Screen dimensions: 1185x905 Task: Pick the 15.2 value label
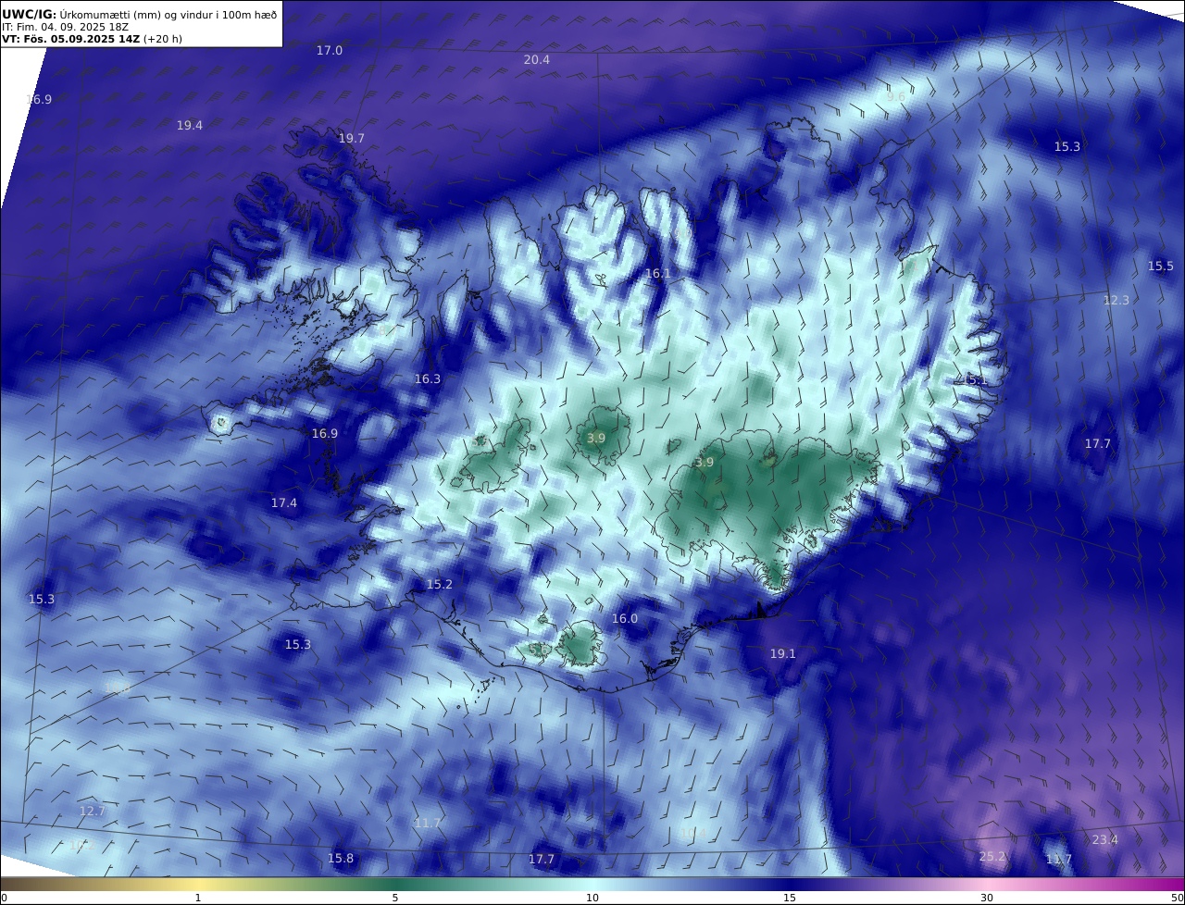440,584
